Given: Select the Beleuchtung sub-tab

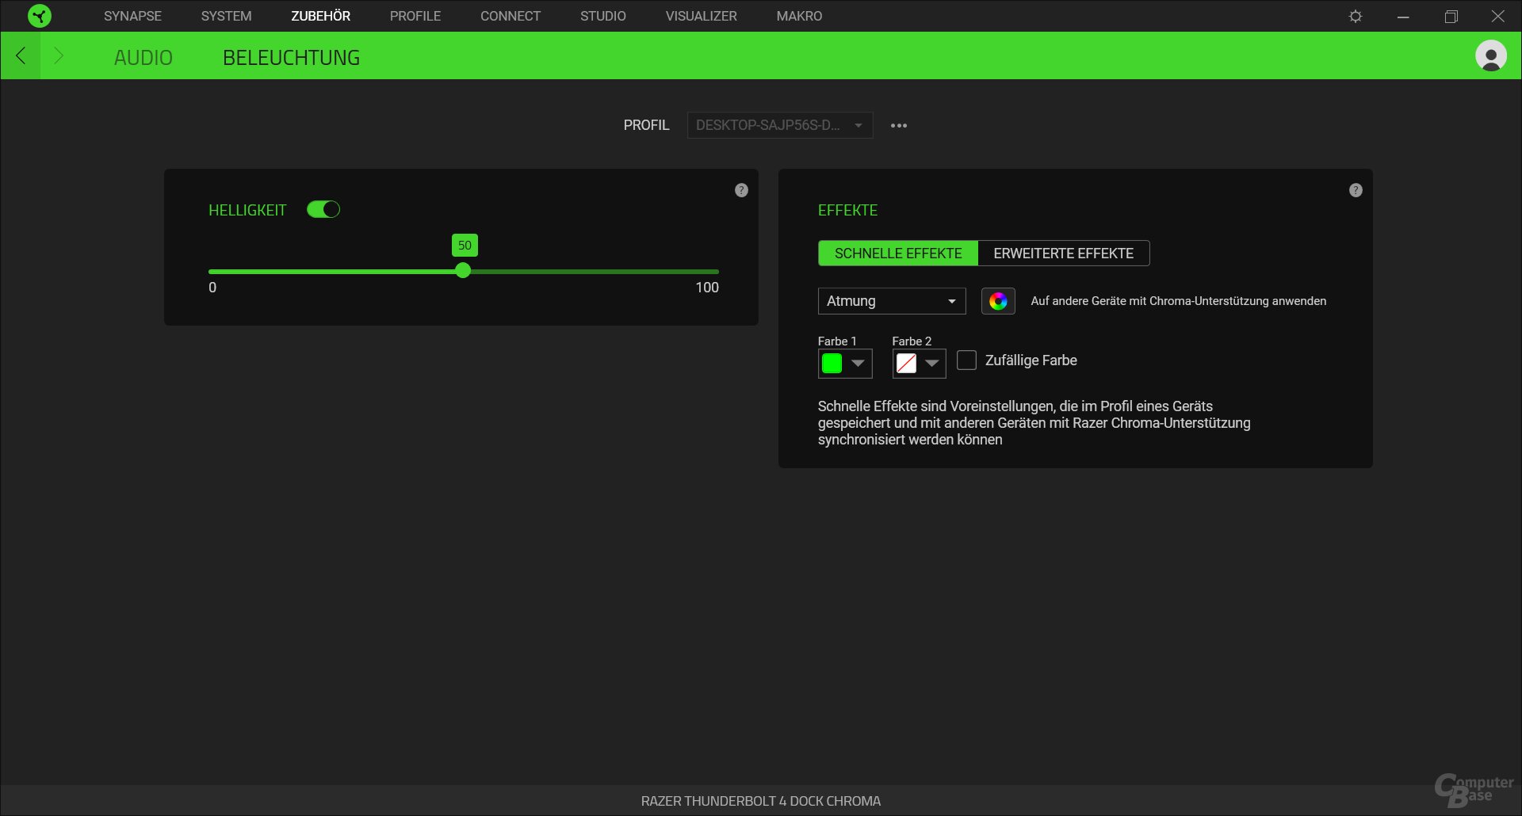Looking at the screenshot, I should point(291,58).
